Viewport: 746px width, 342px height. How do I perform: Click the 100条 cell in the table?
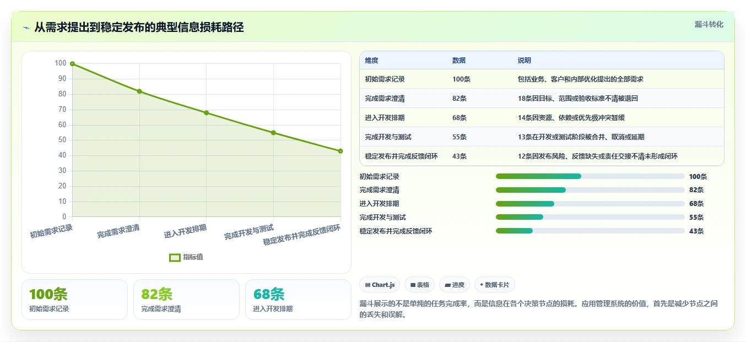(479, 79)
